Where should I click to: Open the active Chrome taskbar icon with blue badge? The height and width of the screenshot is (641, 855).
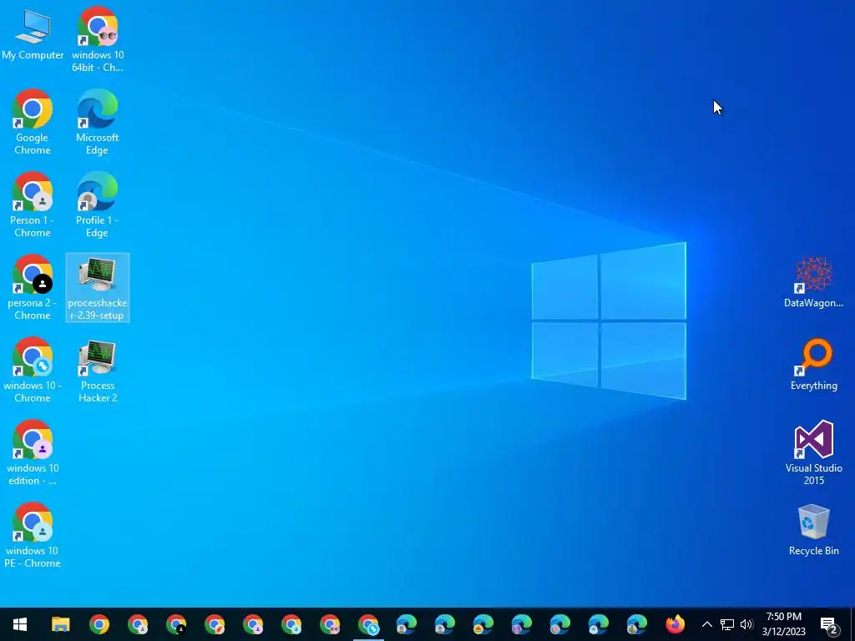(368, 624)
